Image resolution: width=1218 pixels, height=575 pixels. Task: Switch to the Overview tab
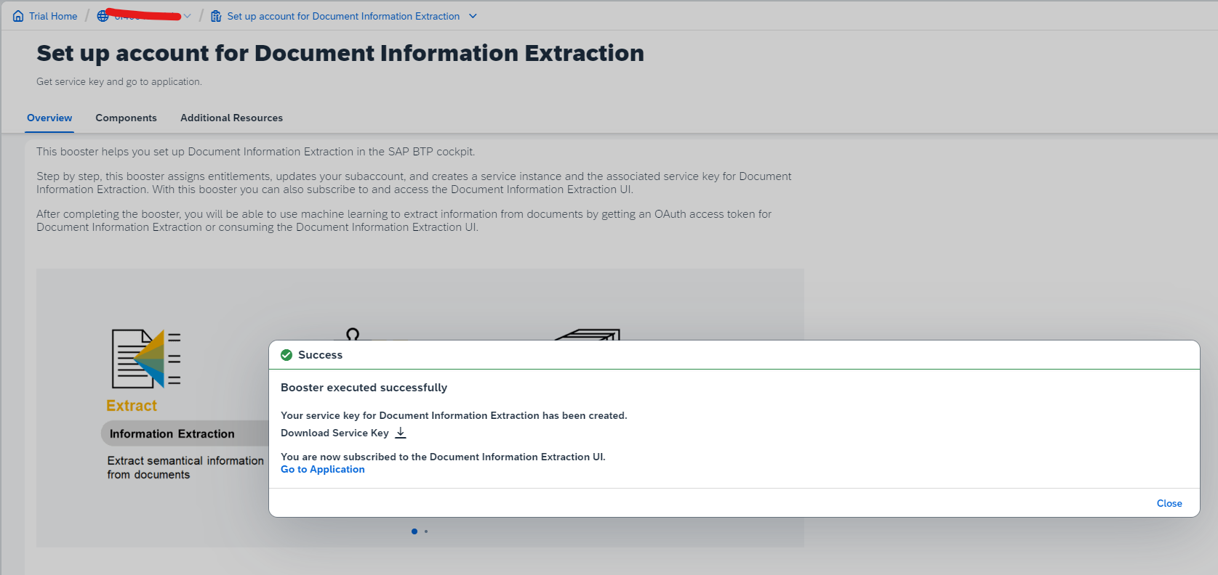pos(49,118)
